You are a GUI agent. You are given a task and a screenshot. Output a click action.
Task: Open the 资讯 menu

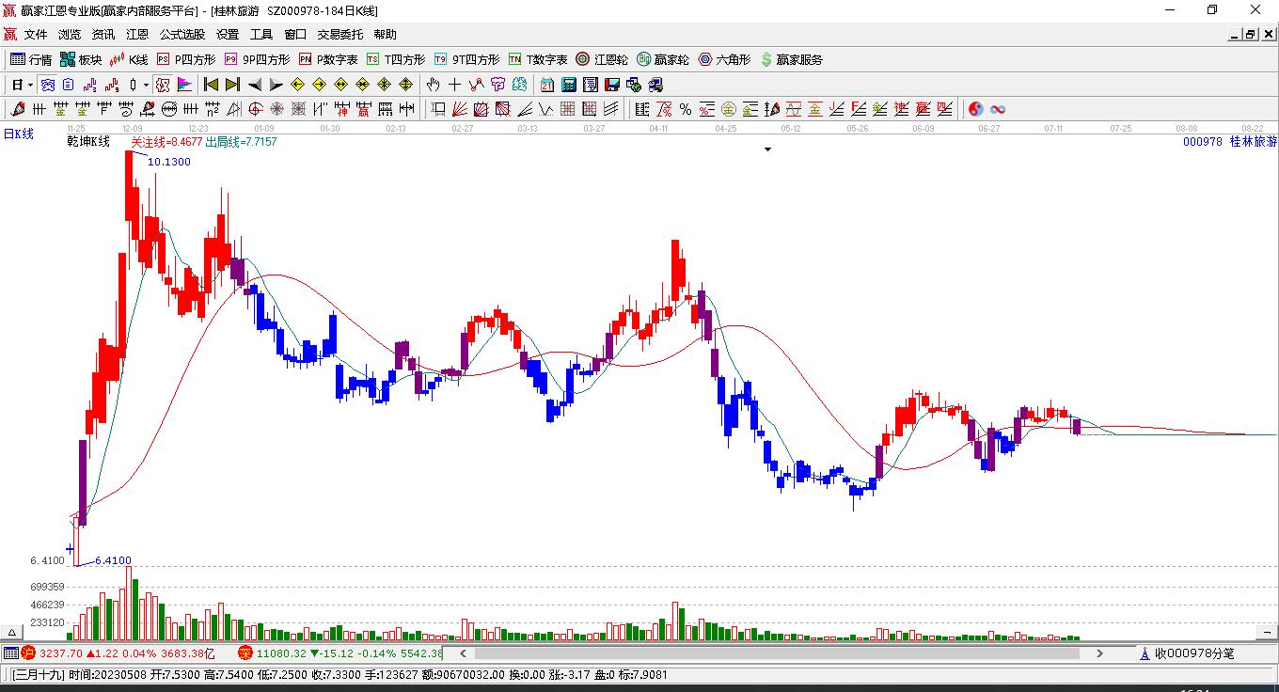click(103, 35)
